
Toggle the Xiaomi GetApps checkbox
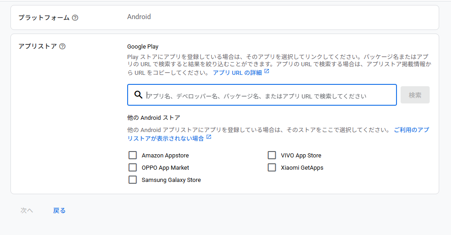coord(272,167)
